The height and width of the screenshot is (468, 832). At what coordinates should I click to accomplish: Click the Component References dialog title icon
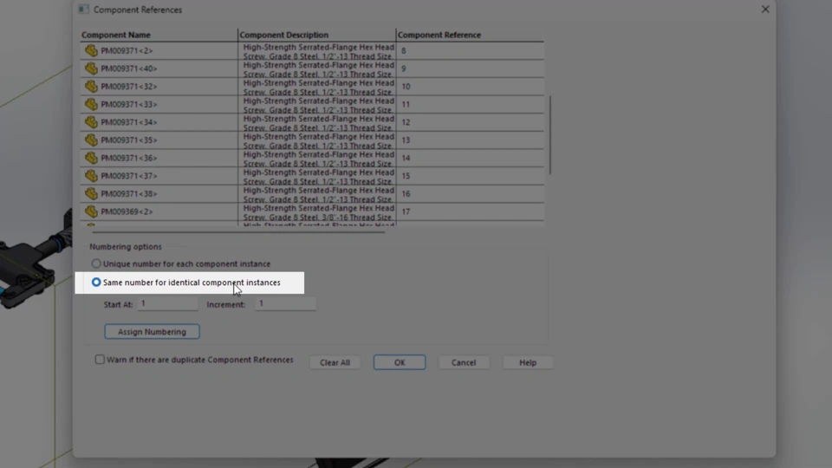[x=83, y=10]
